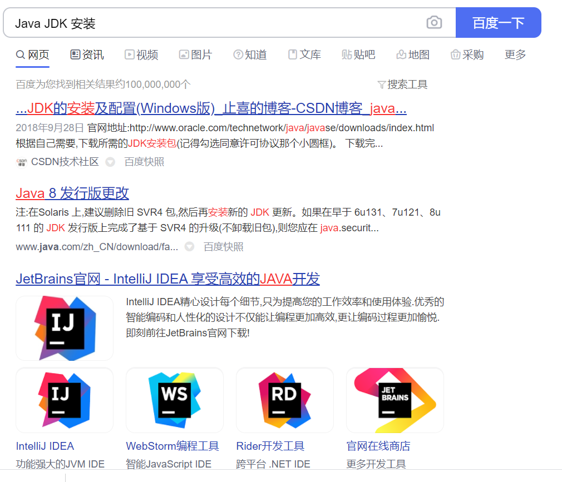Open the Rider开发工具 link

(270, 446)
